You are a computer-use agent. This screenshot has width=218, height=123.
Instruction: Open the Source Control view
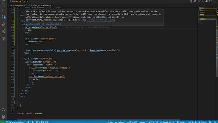pyautogui.click(x=4, y=17)
